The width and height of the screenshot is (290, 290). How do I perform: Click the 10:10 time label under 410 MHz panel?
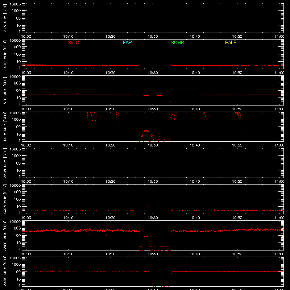[x=68, y=73]
